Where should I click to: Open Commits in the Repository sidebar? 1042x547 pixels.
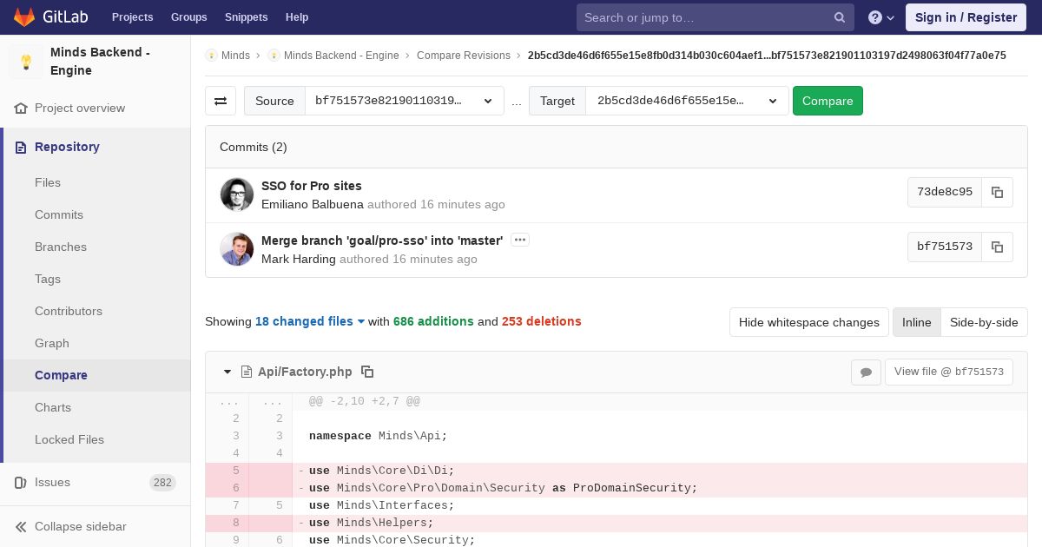(59, 214)
